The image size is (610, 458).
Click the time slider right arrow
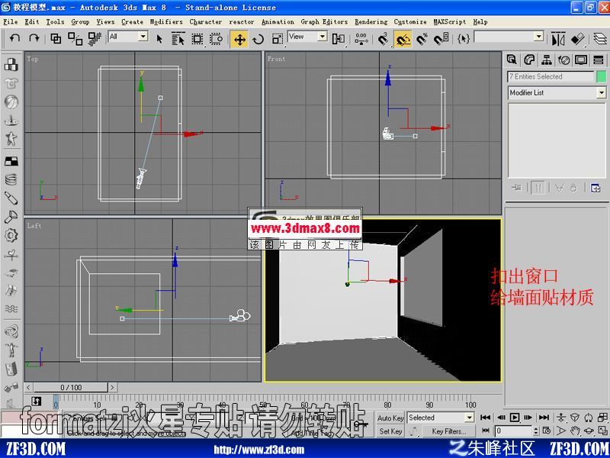click(112, 388)
